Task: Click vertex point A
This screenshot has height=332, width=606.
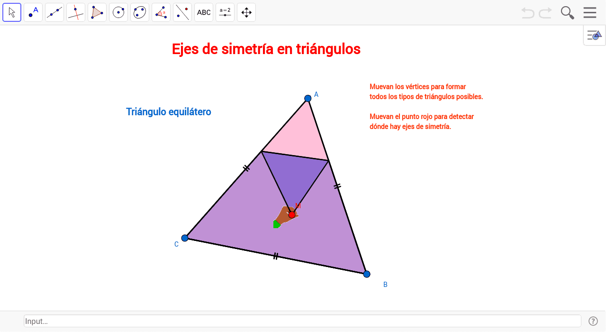Action: click(x=308, y=98)
